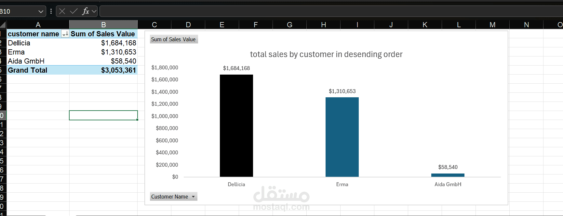Viewport: 563px width, 216px height.
Task: Click the small Aida GmbH chart bar
Action: coord(448,175)
